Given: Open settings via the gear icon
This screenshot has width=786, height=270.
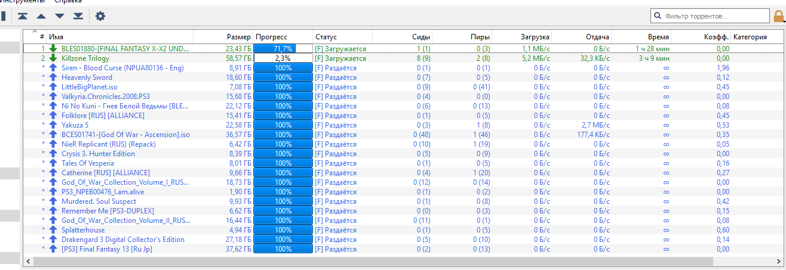Looking at the screenshot, I should pos(100,16).
